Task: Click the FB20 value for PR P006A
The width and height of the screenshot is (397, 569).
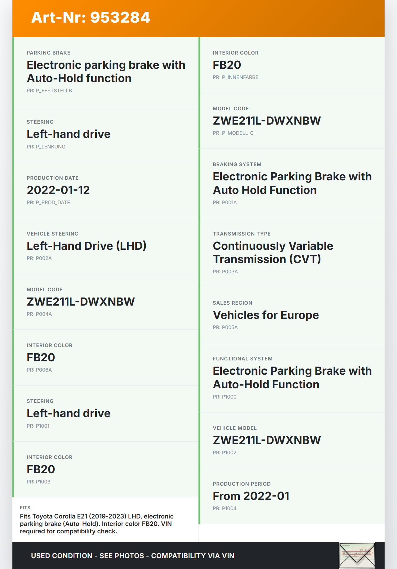Action: pos(41,357)
